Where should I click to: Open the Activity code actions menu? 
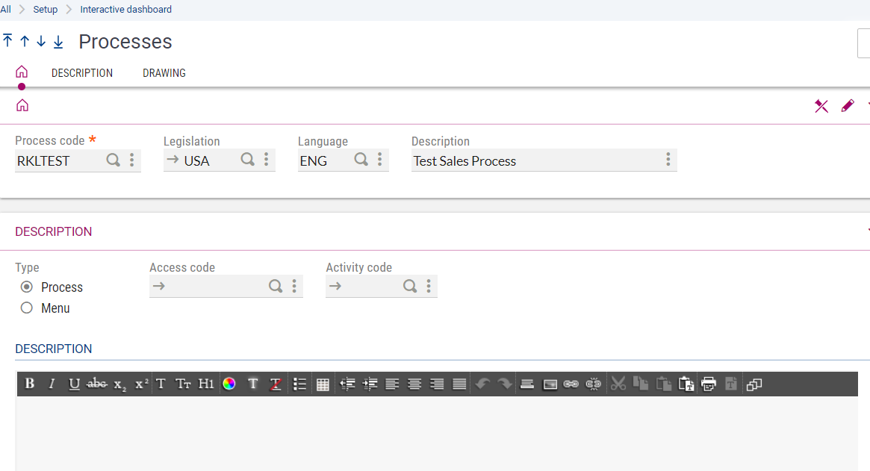tap(429, 286)
